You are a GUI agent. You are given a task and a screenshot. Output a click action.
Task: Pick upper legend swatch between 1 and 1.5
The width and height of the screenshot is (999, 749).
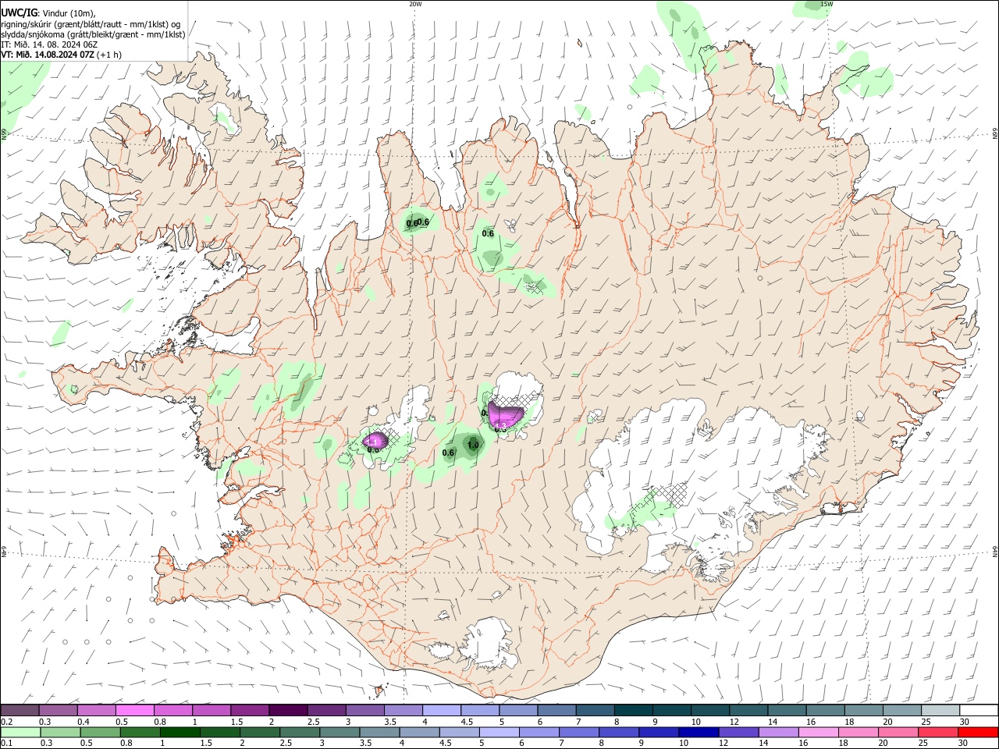click(x=212, y=710)
